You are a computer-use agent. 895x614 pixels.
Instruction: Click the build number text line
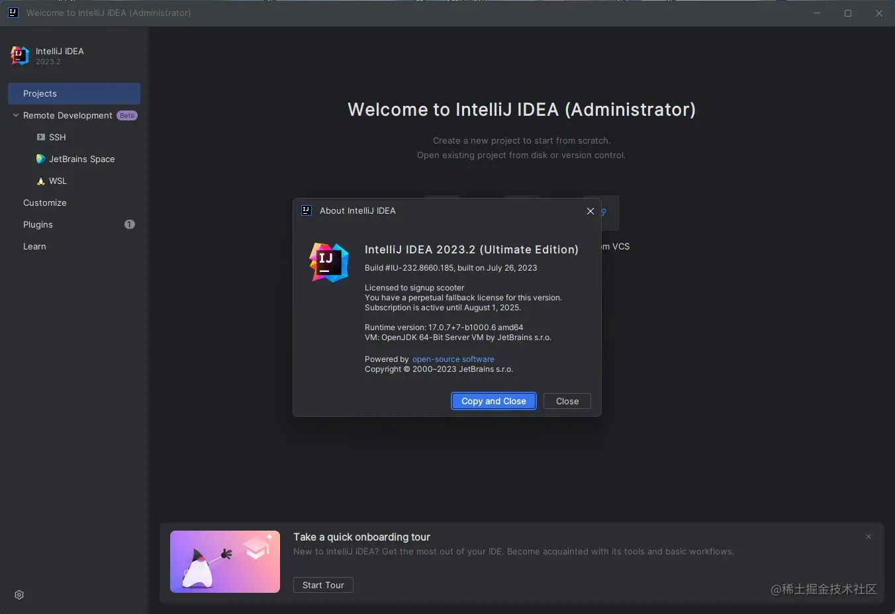click(x=451, y=268)
